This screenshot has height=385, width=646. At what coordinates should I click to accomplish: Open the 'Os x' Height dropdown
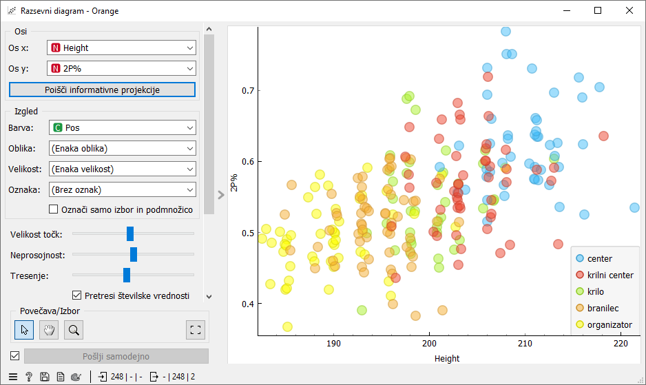tap(122, 48)
